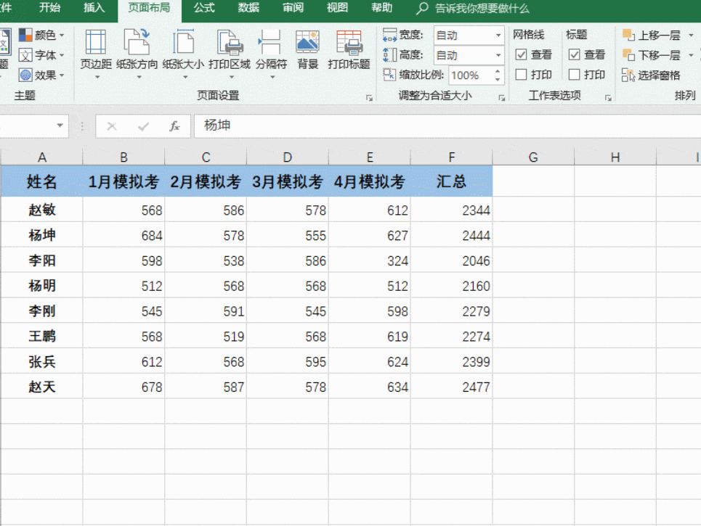Select cell with value 684
Image resolution: width=701 pixels, height=526 pixels.
pyautogui.click(x=123, y=235)
